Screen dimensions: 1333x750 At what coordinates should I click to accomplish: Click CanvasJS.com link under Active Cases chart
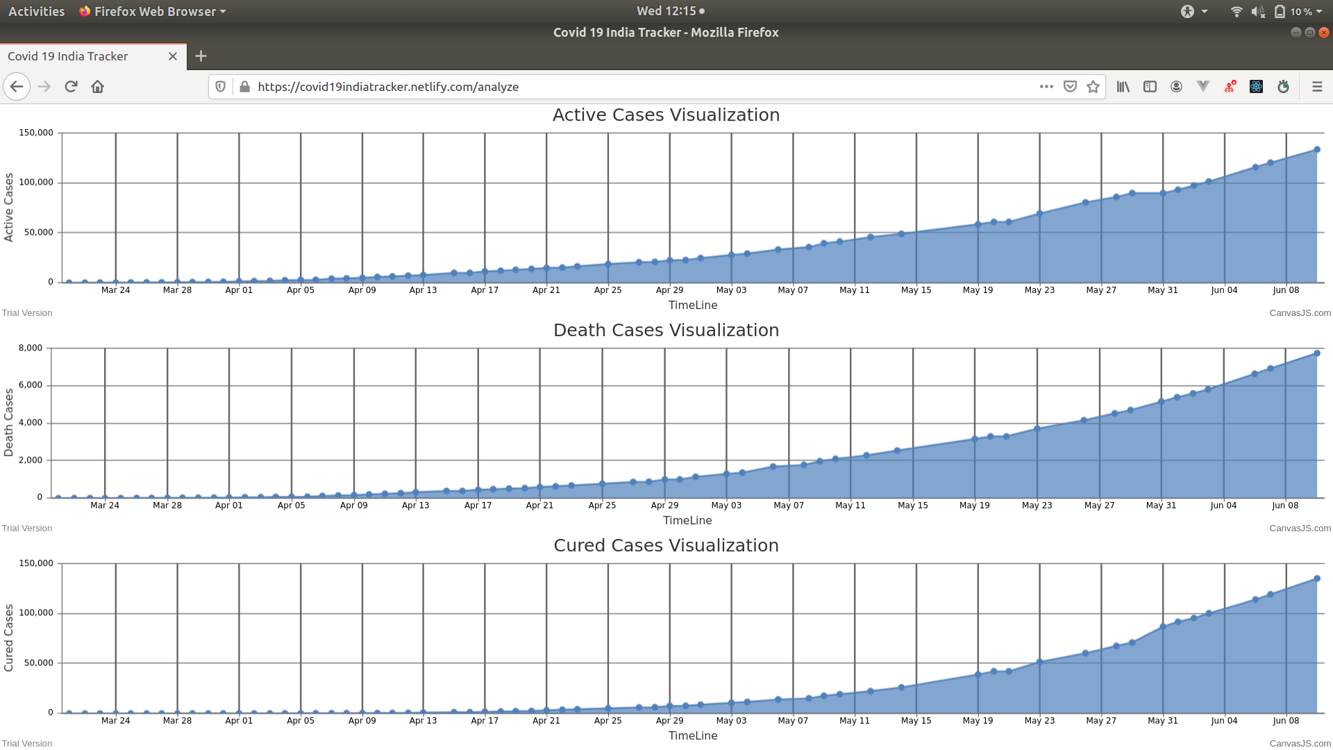point(1300,313)
